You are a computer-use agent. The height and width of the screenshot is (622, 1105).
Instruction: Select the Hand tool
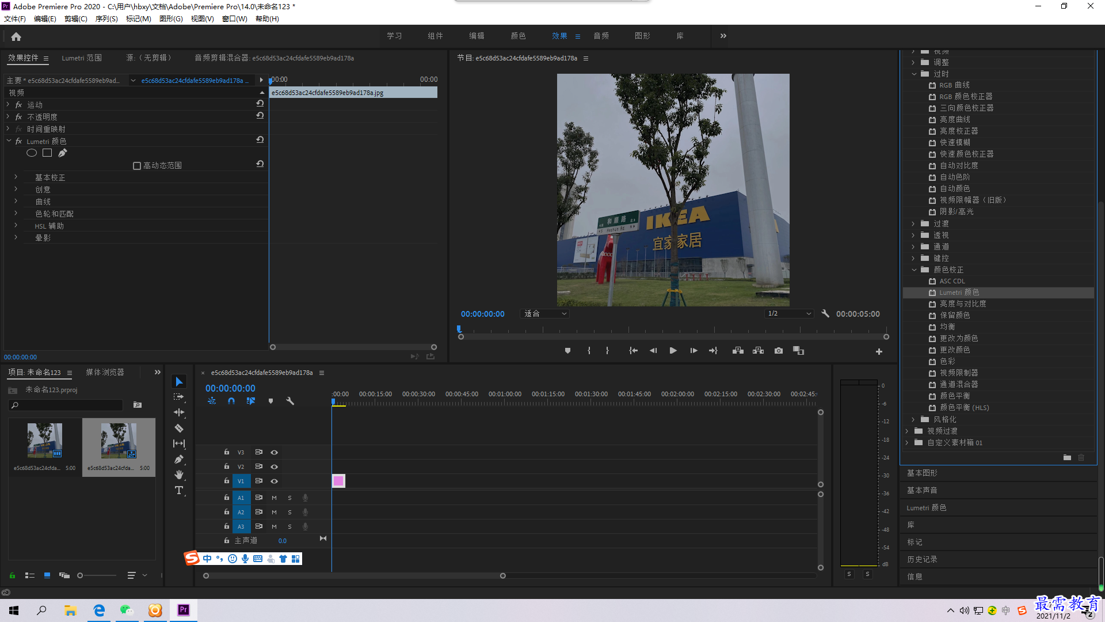tap(179, 475)
